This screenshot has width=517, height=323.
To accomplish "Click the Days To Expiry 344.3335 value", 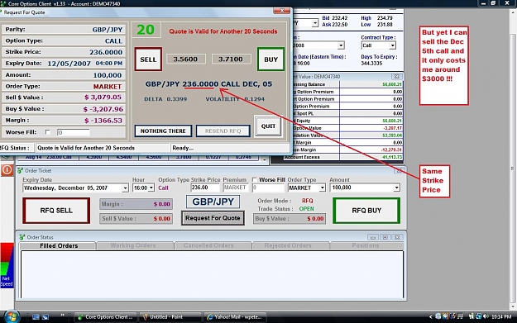I will point(371,64).
